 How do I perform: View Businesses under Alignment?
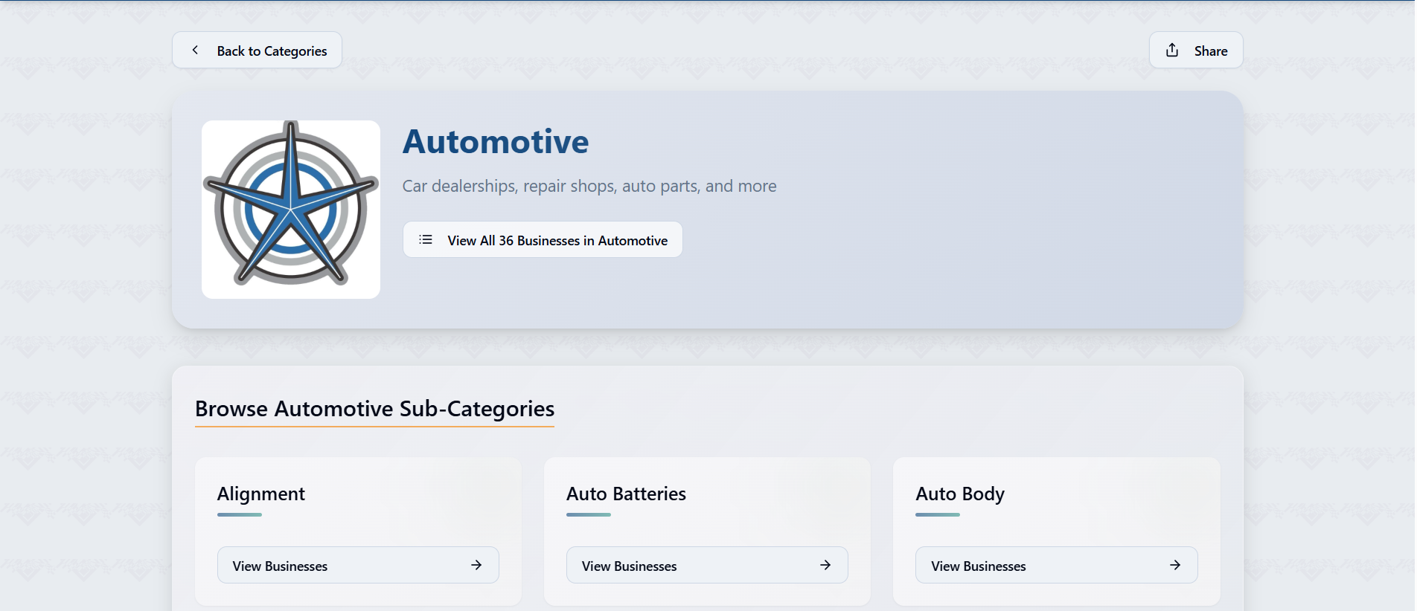pyautogui.click(x=280, y=566)
